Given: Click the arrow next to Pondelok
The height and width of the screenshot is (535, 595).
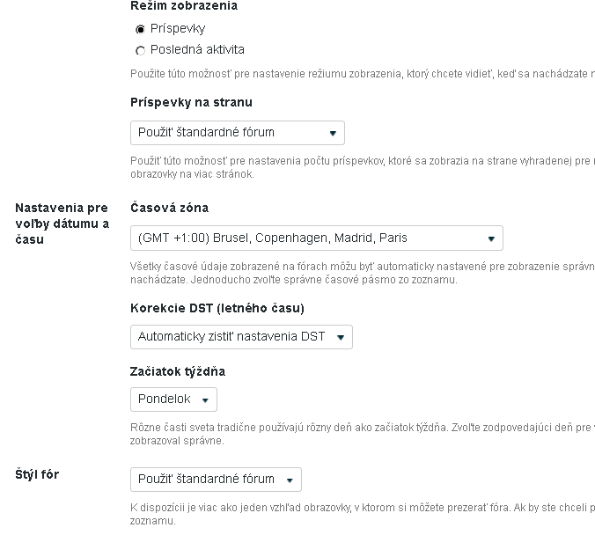Looking at the screenshot, I should point(205,399).
